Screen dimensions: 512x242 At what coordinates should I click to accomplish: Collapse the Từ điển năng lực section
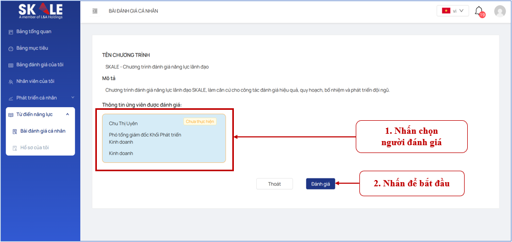67,114
